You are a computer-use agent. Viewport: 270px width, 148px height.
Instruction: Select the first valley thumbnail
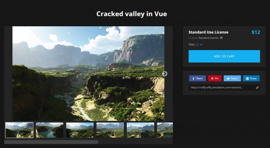click(19, 130)
